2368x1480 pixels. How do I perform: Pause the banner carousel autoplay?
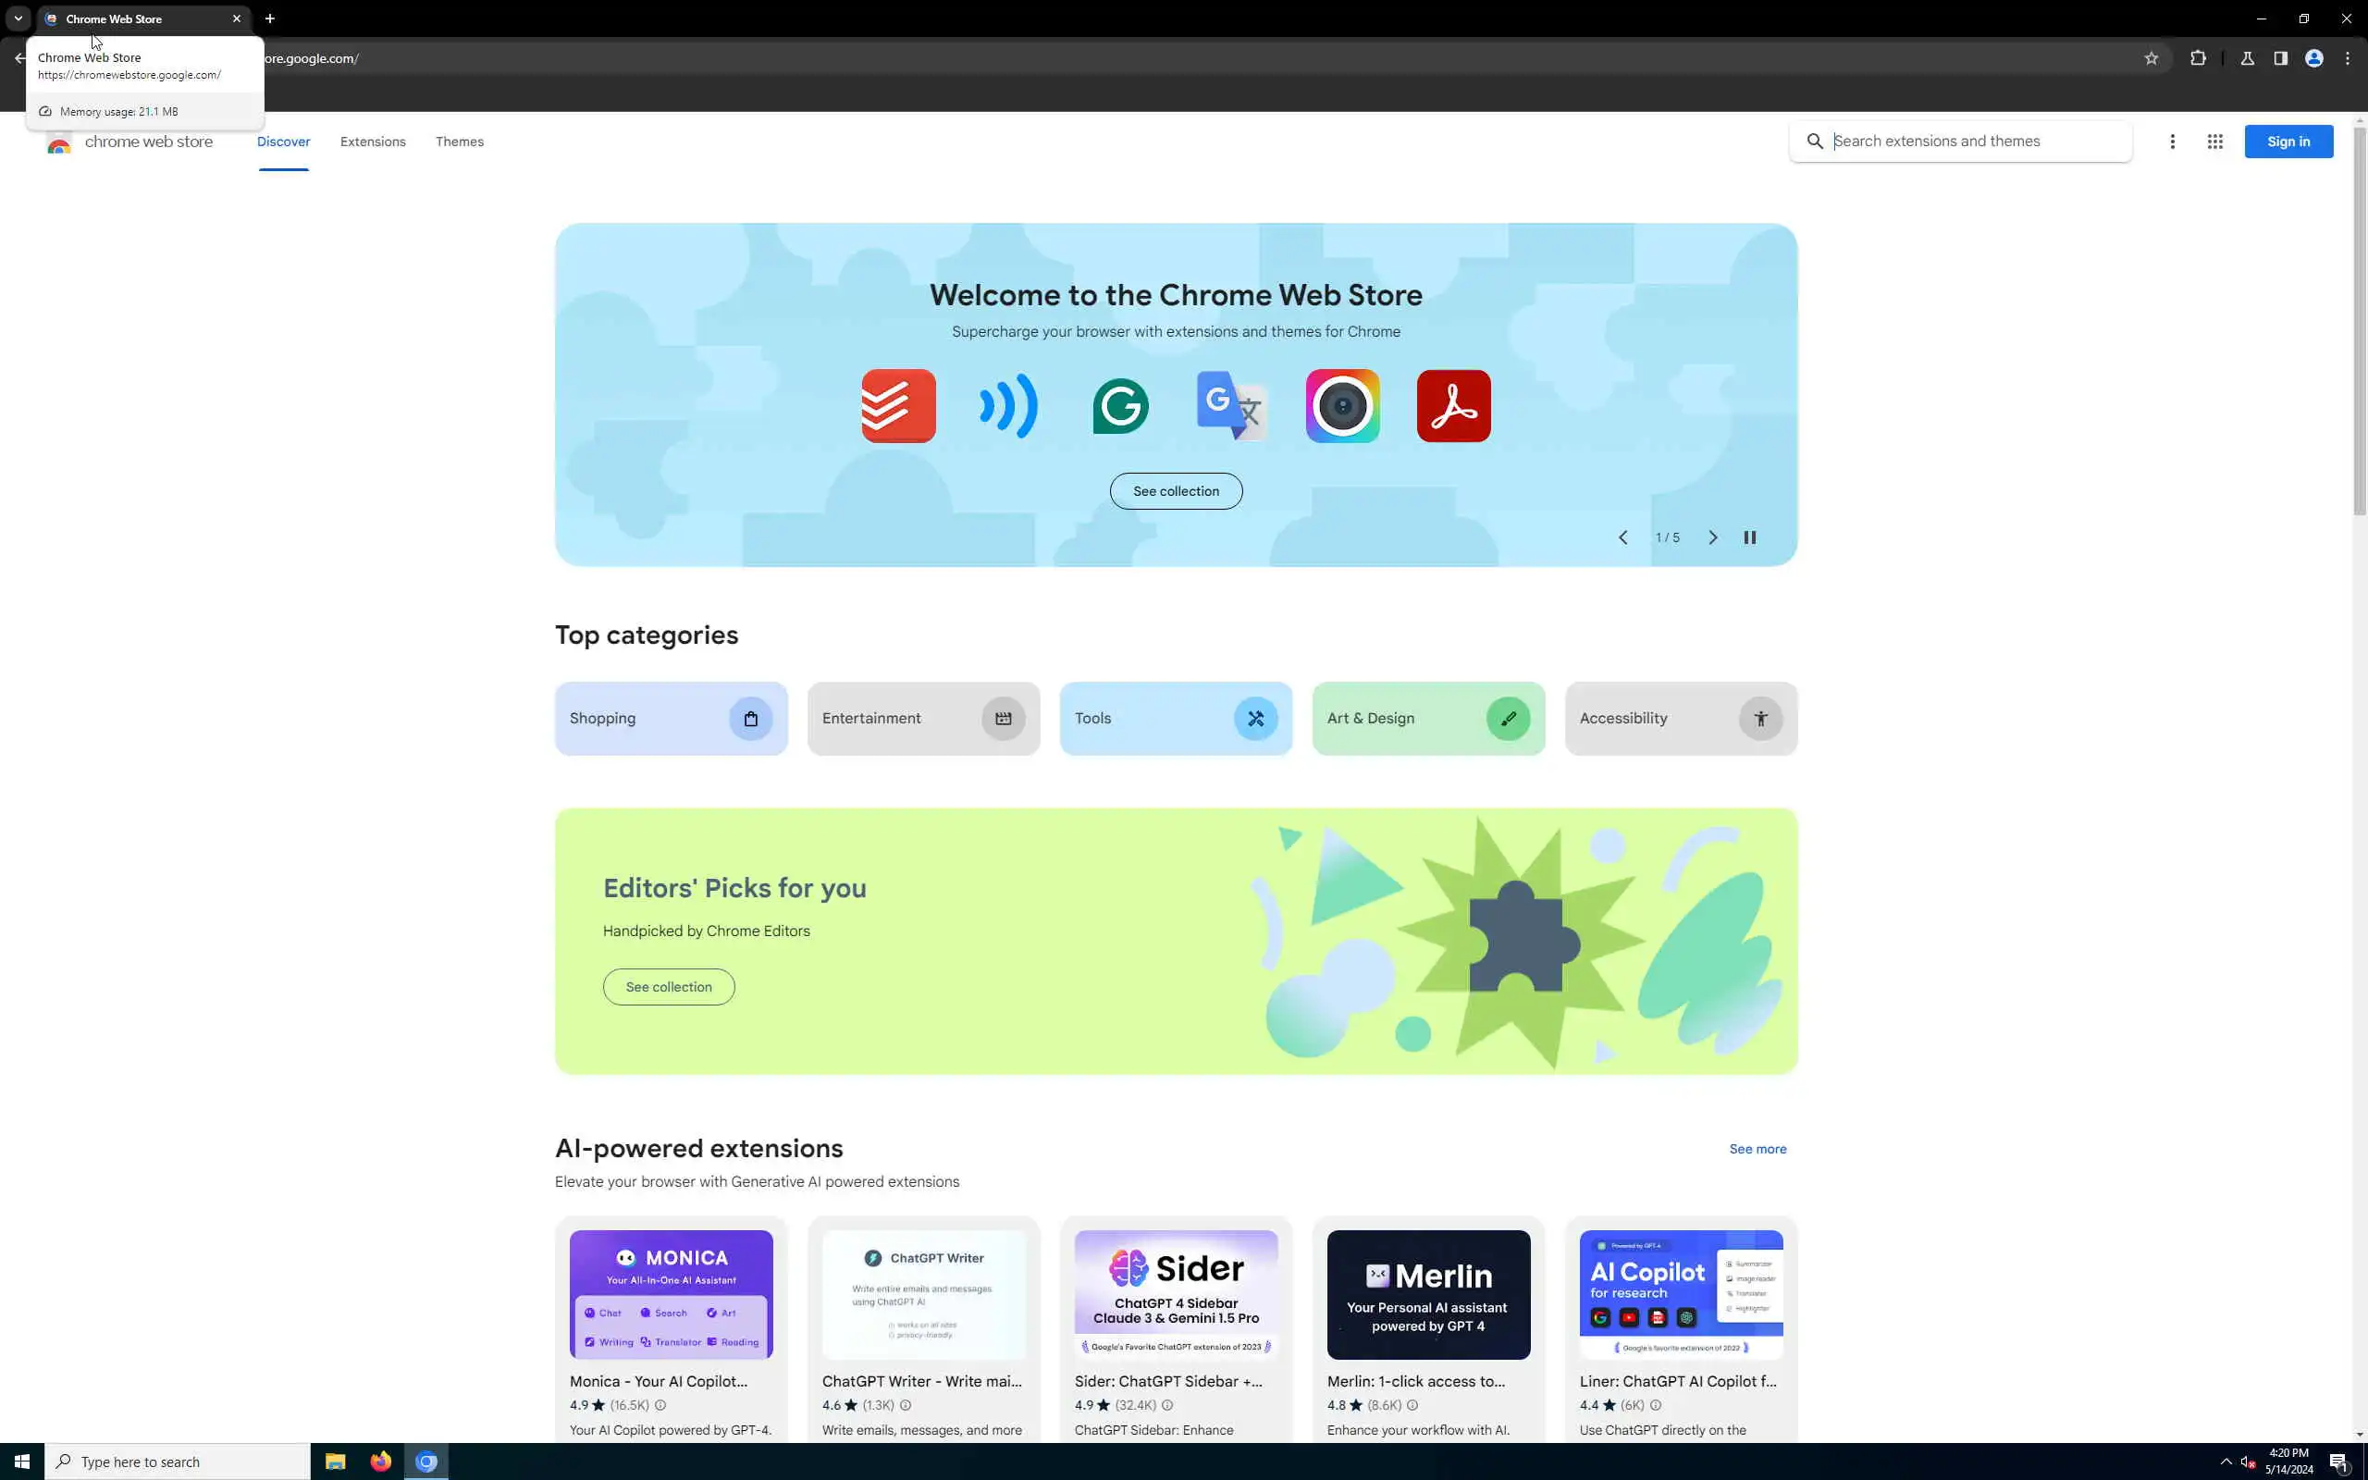click(x=1749, y=537)
